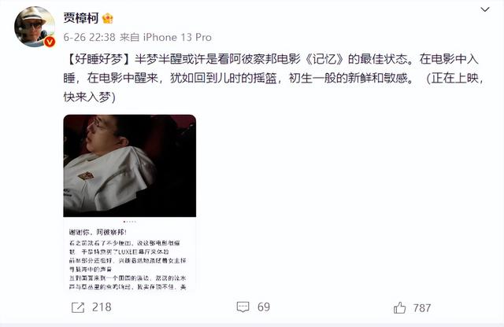Click the (正在上映，快来入梦) closing text
Screen dimensions: 504x327
point(273,87)
